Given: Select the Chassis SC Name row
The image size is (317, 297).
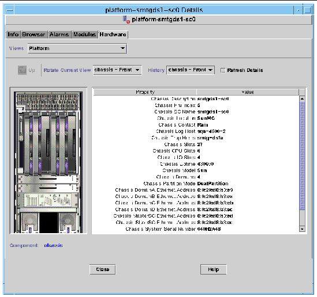Looking at the screenshot, I should point(196,112).
